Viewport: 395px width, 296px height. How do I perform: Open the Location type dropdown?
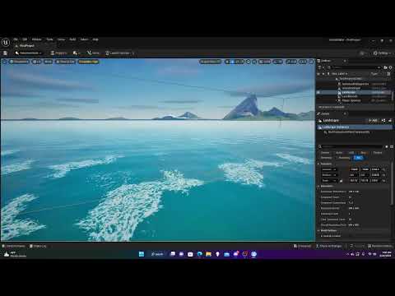tap(329, 169)
